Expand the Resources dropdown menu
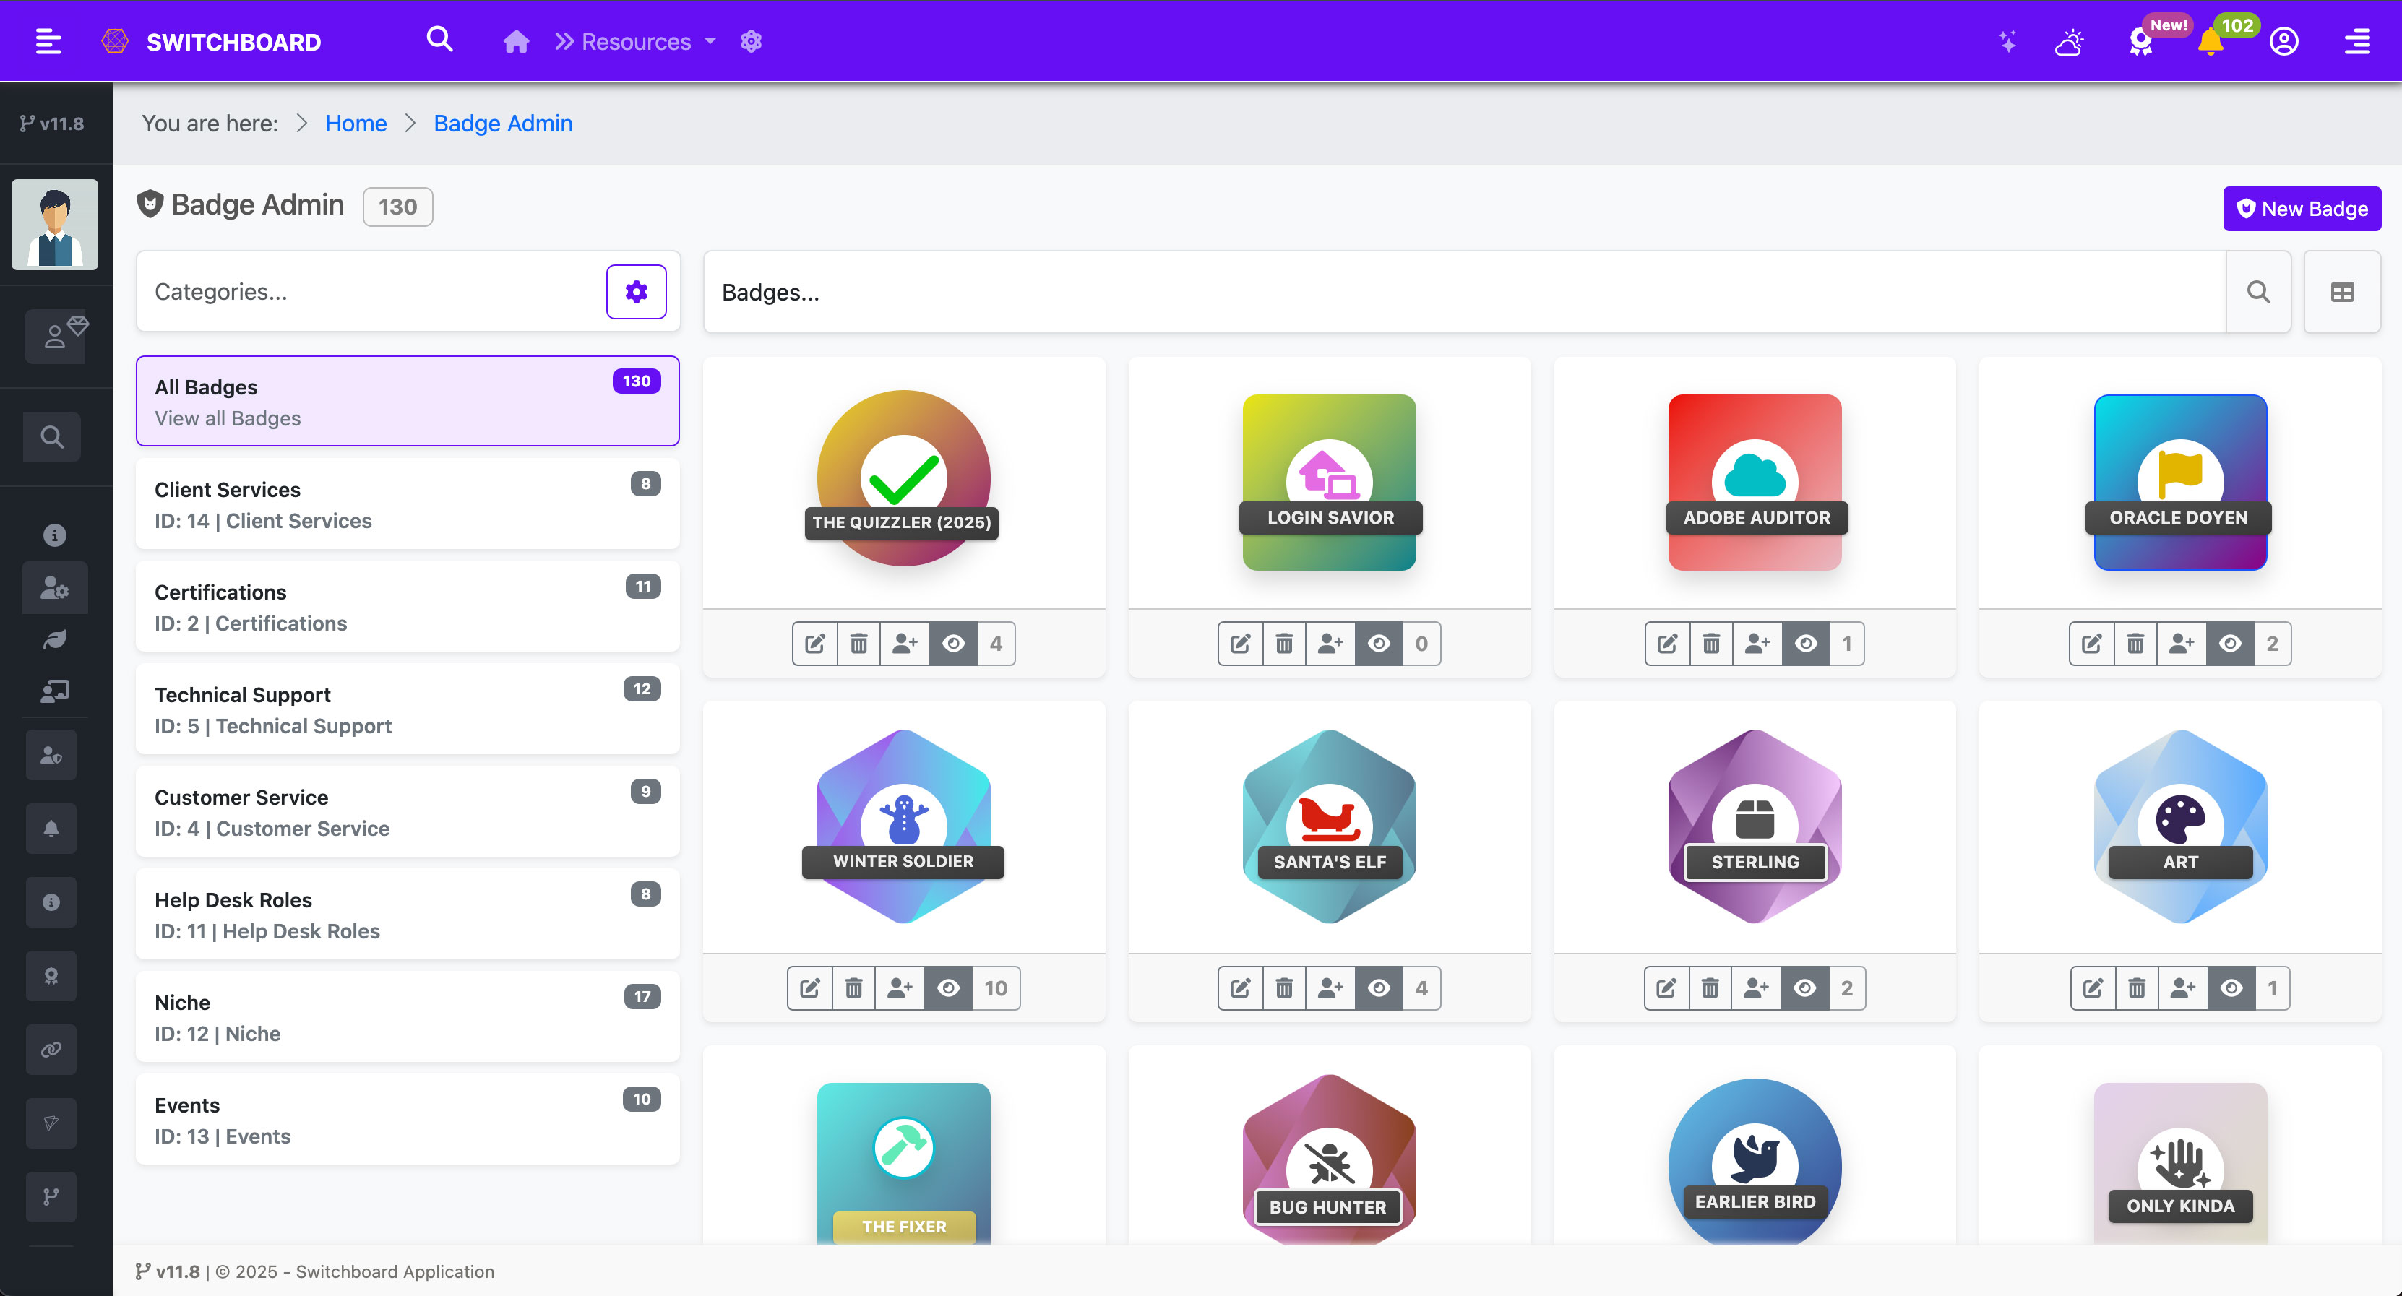The image size is (2402, 1296). click(x=637, y=42)
